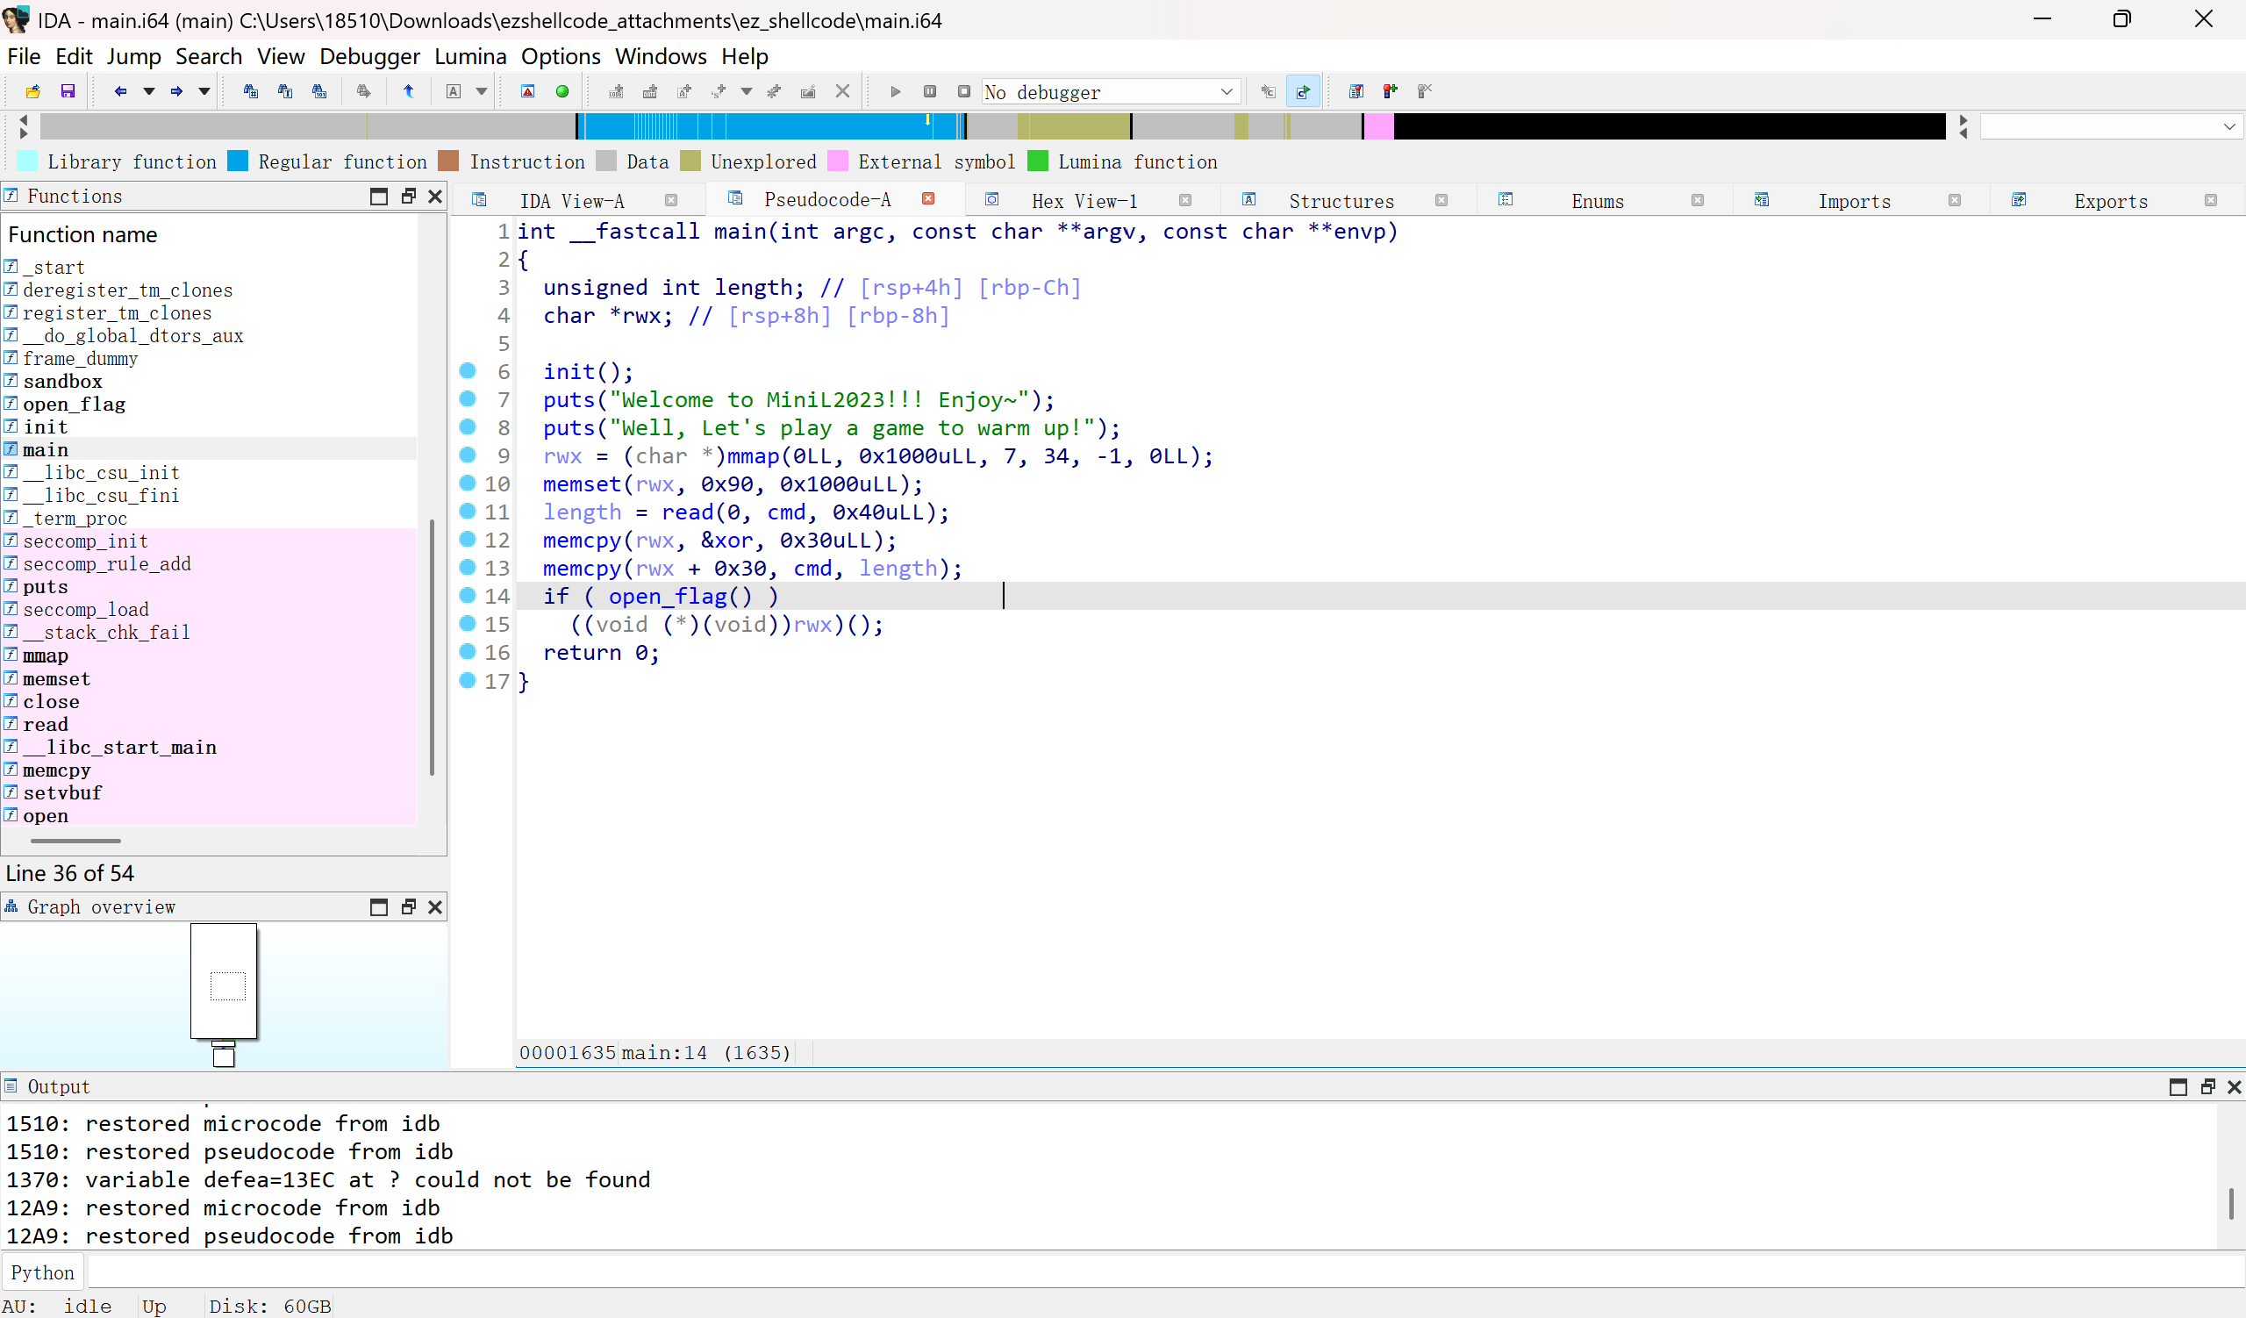The height and width of the screenshot is (1318, 2246).
Task: Start the process with the play icon
Action: tap(896, 92)
